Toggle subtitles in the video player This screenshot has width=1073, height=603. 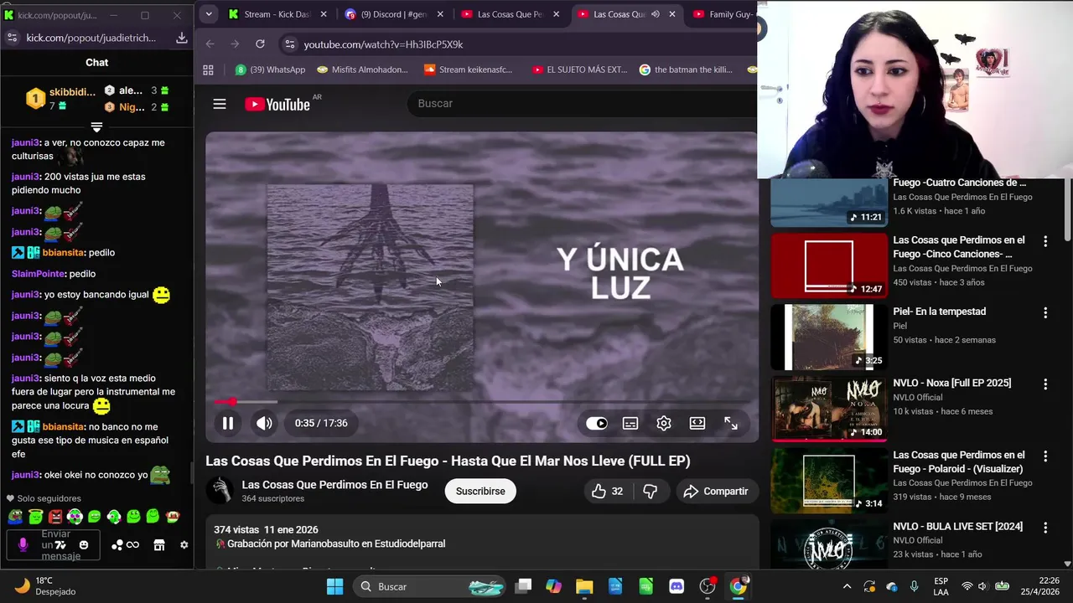[630, 423]
